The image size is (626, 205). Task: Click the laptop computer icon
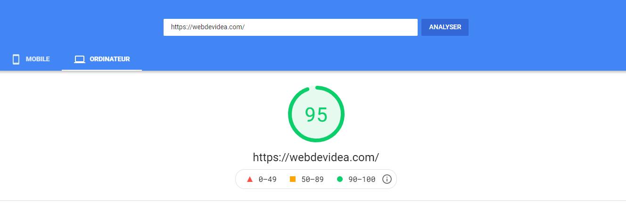(80, 59)
